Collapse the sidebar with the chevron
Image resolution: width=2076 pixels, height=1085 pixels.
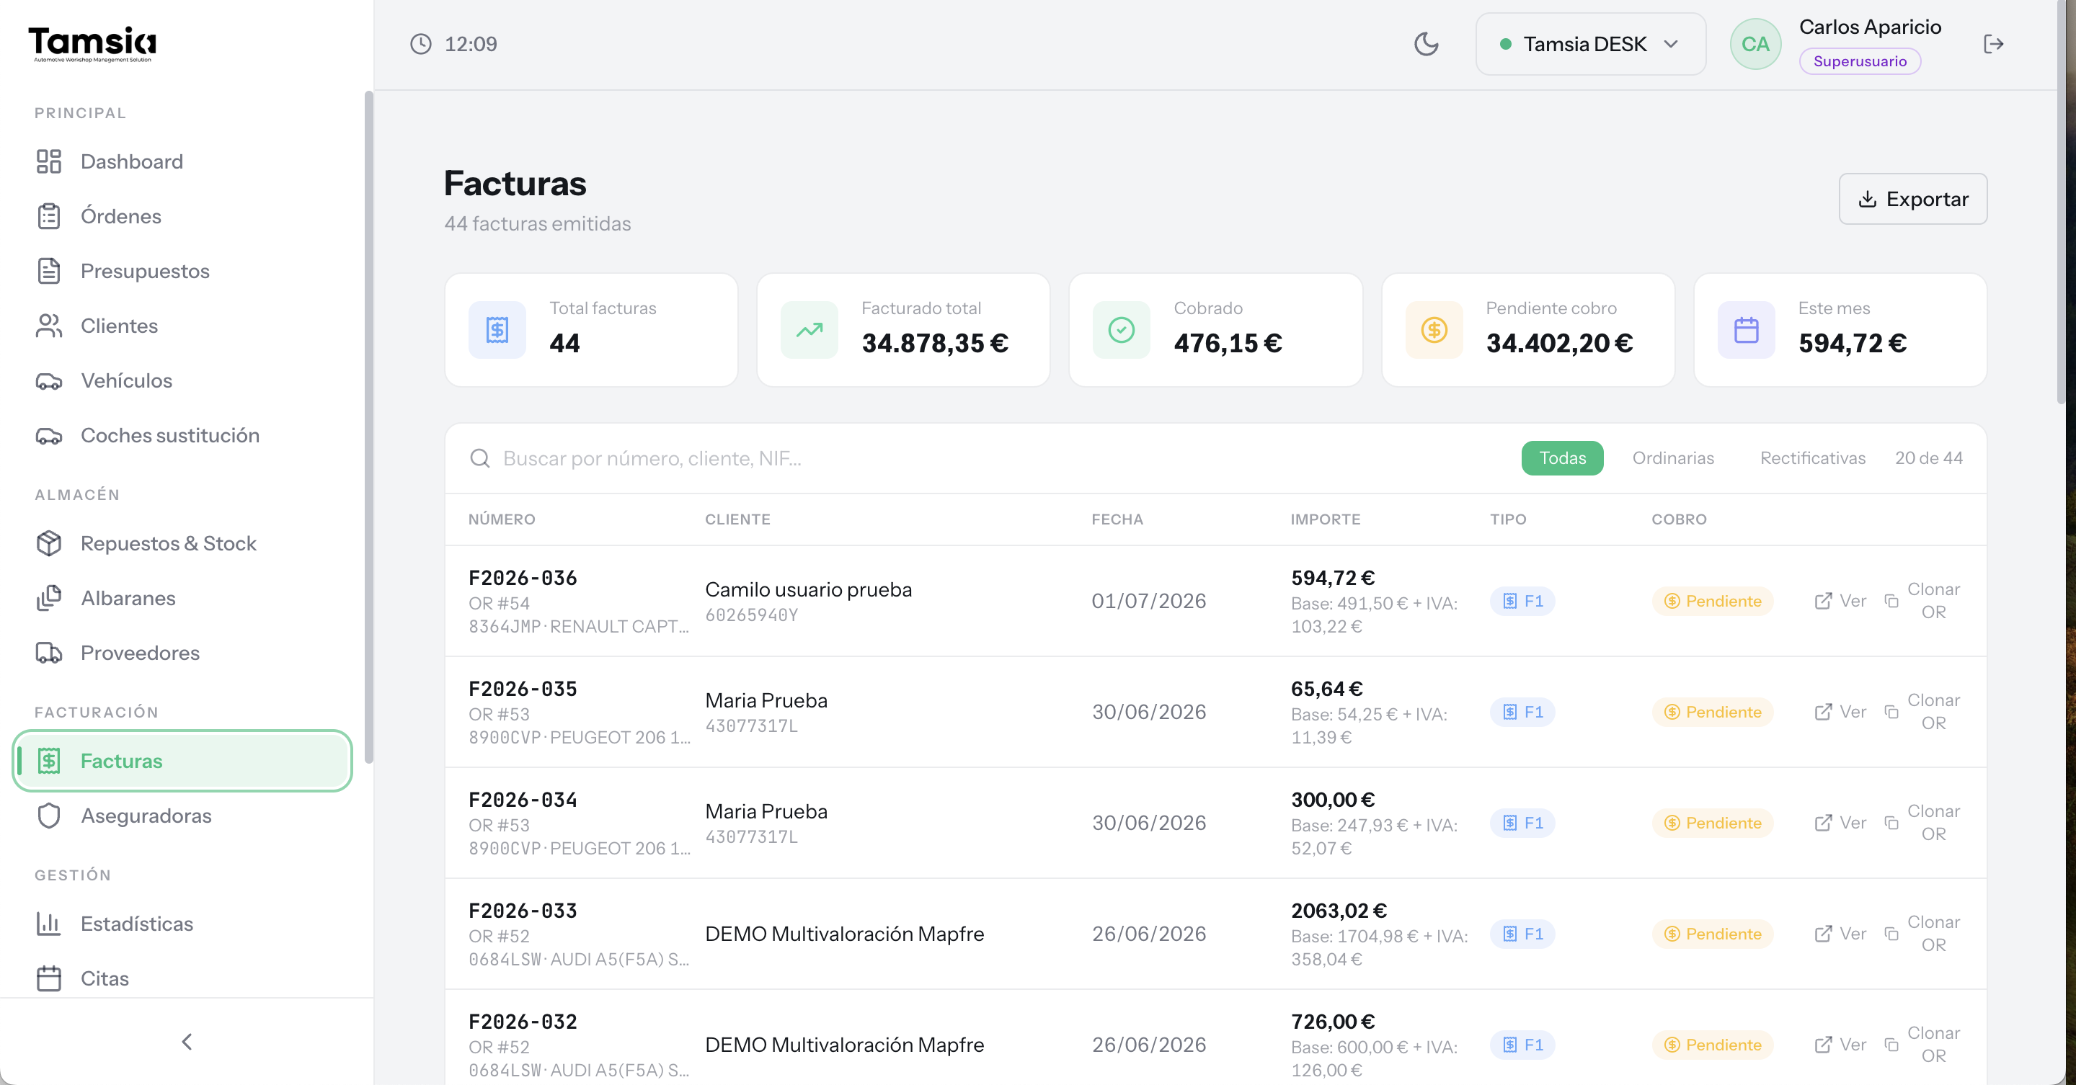point(187,1042)
